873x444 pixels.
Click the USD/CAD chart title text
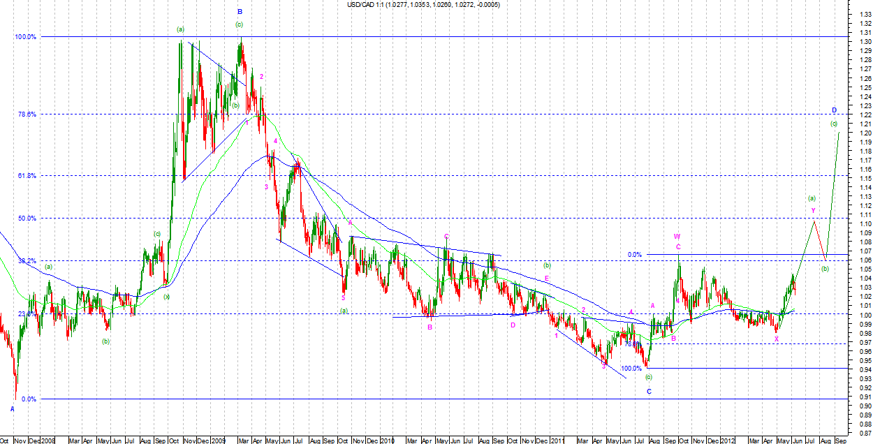click(x=423, y=5)
